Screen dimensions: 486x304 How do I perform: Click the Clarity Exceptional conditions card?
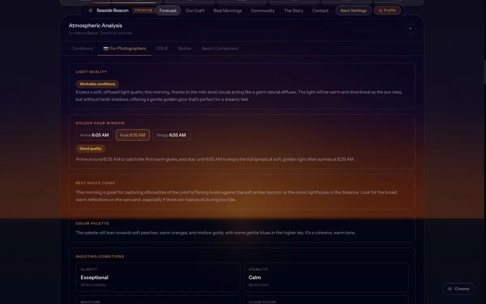[158, 278]
